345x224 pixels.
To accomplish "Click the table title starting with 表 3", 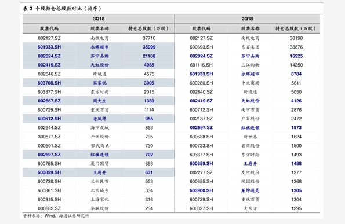I will coord(62,9).
